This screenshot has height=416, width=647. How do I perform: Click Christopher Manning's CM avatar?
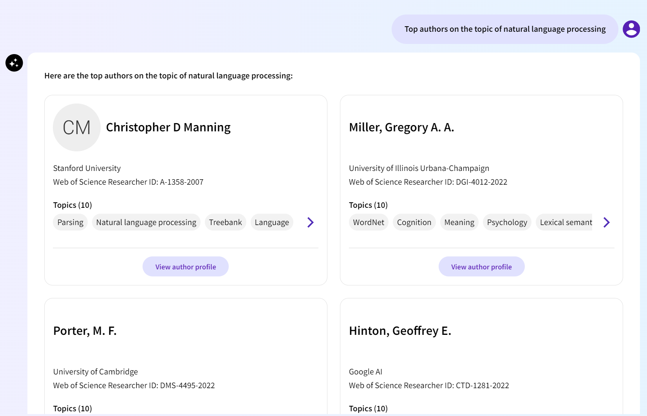(x=77, y=127)
